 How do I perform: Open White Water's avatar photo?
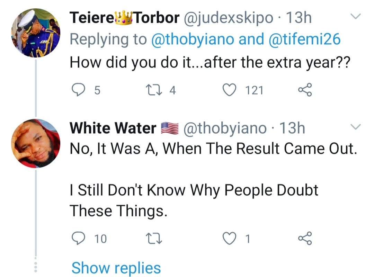pyautogui.click(x=36, y=143)
